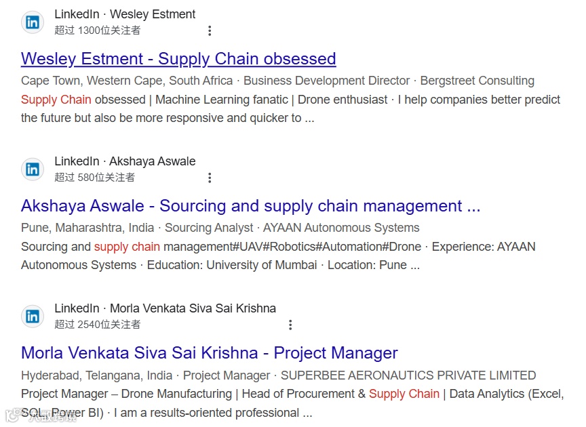This screenshot has width=586, height=427.
Task: Open "Wesley Estment - Supply Chain obsessed" link
Action: (178, 59)
